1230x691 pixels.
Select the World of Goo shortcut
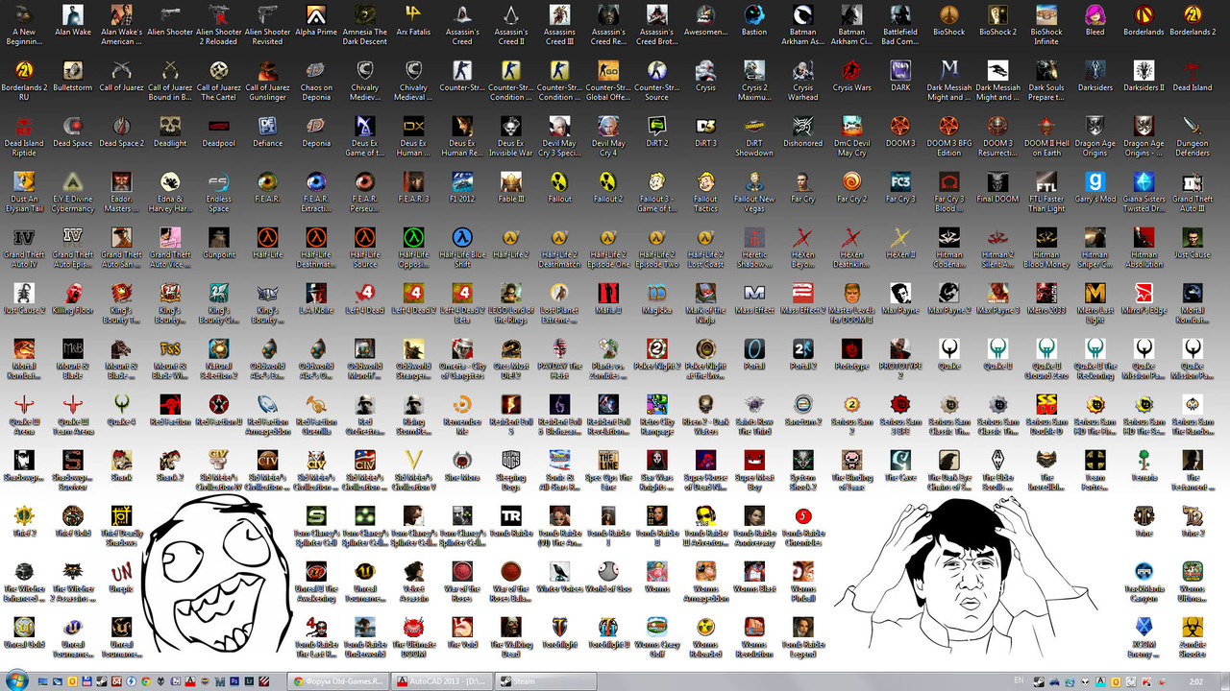[608, 578]
